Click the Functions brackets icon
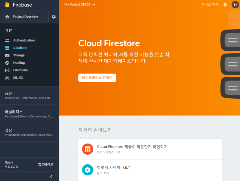 [x=7, y=70]
